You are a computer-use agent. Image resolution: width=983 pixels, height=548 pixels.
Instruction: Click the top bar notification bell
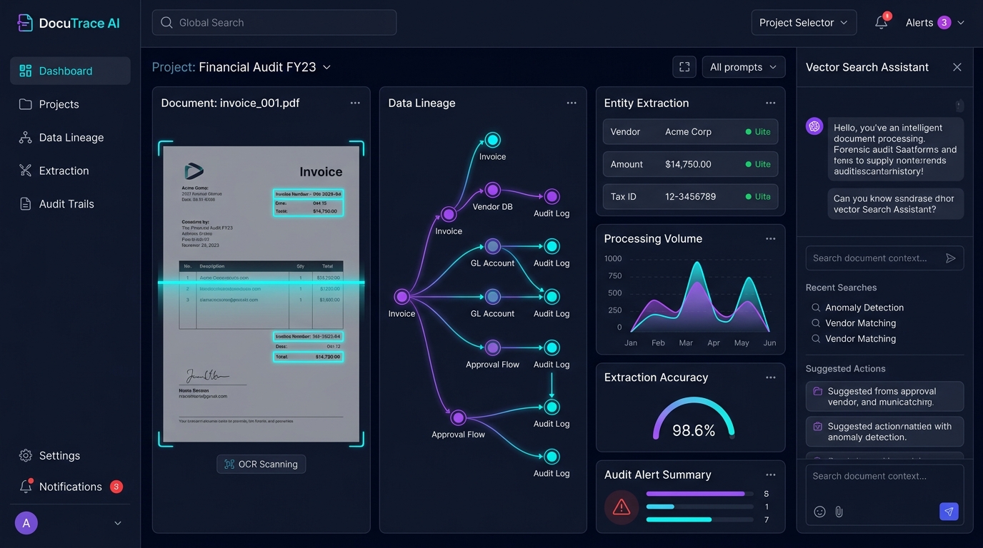pos(882,23)
